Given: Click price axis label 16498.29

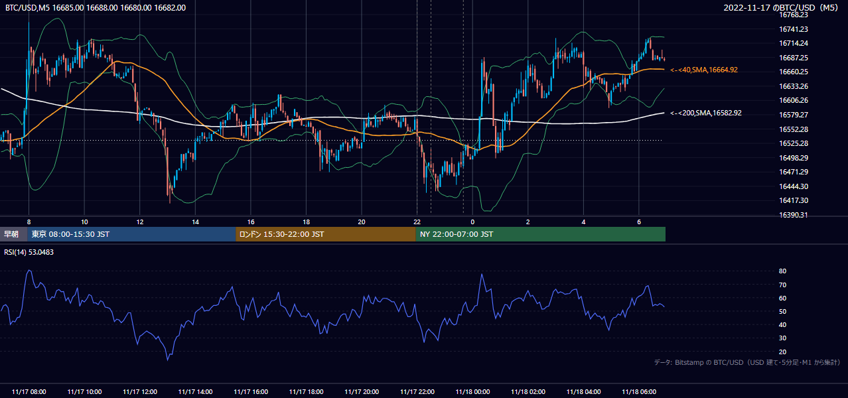Looking at the screenshot, I should 794,158.
